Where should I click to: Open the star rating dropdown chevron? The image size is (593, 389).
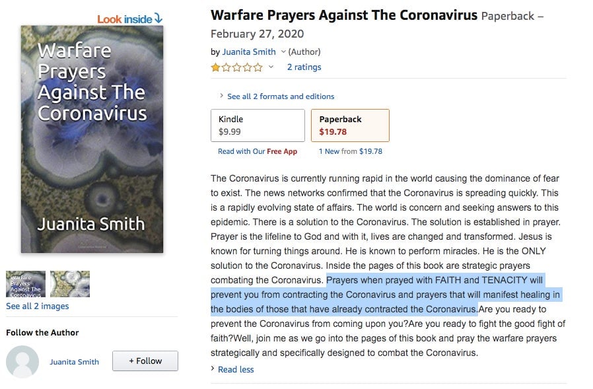click(x=271, y=67)
